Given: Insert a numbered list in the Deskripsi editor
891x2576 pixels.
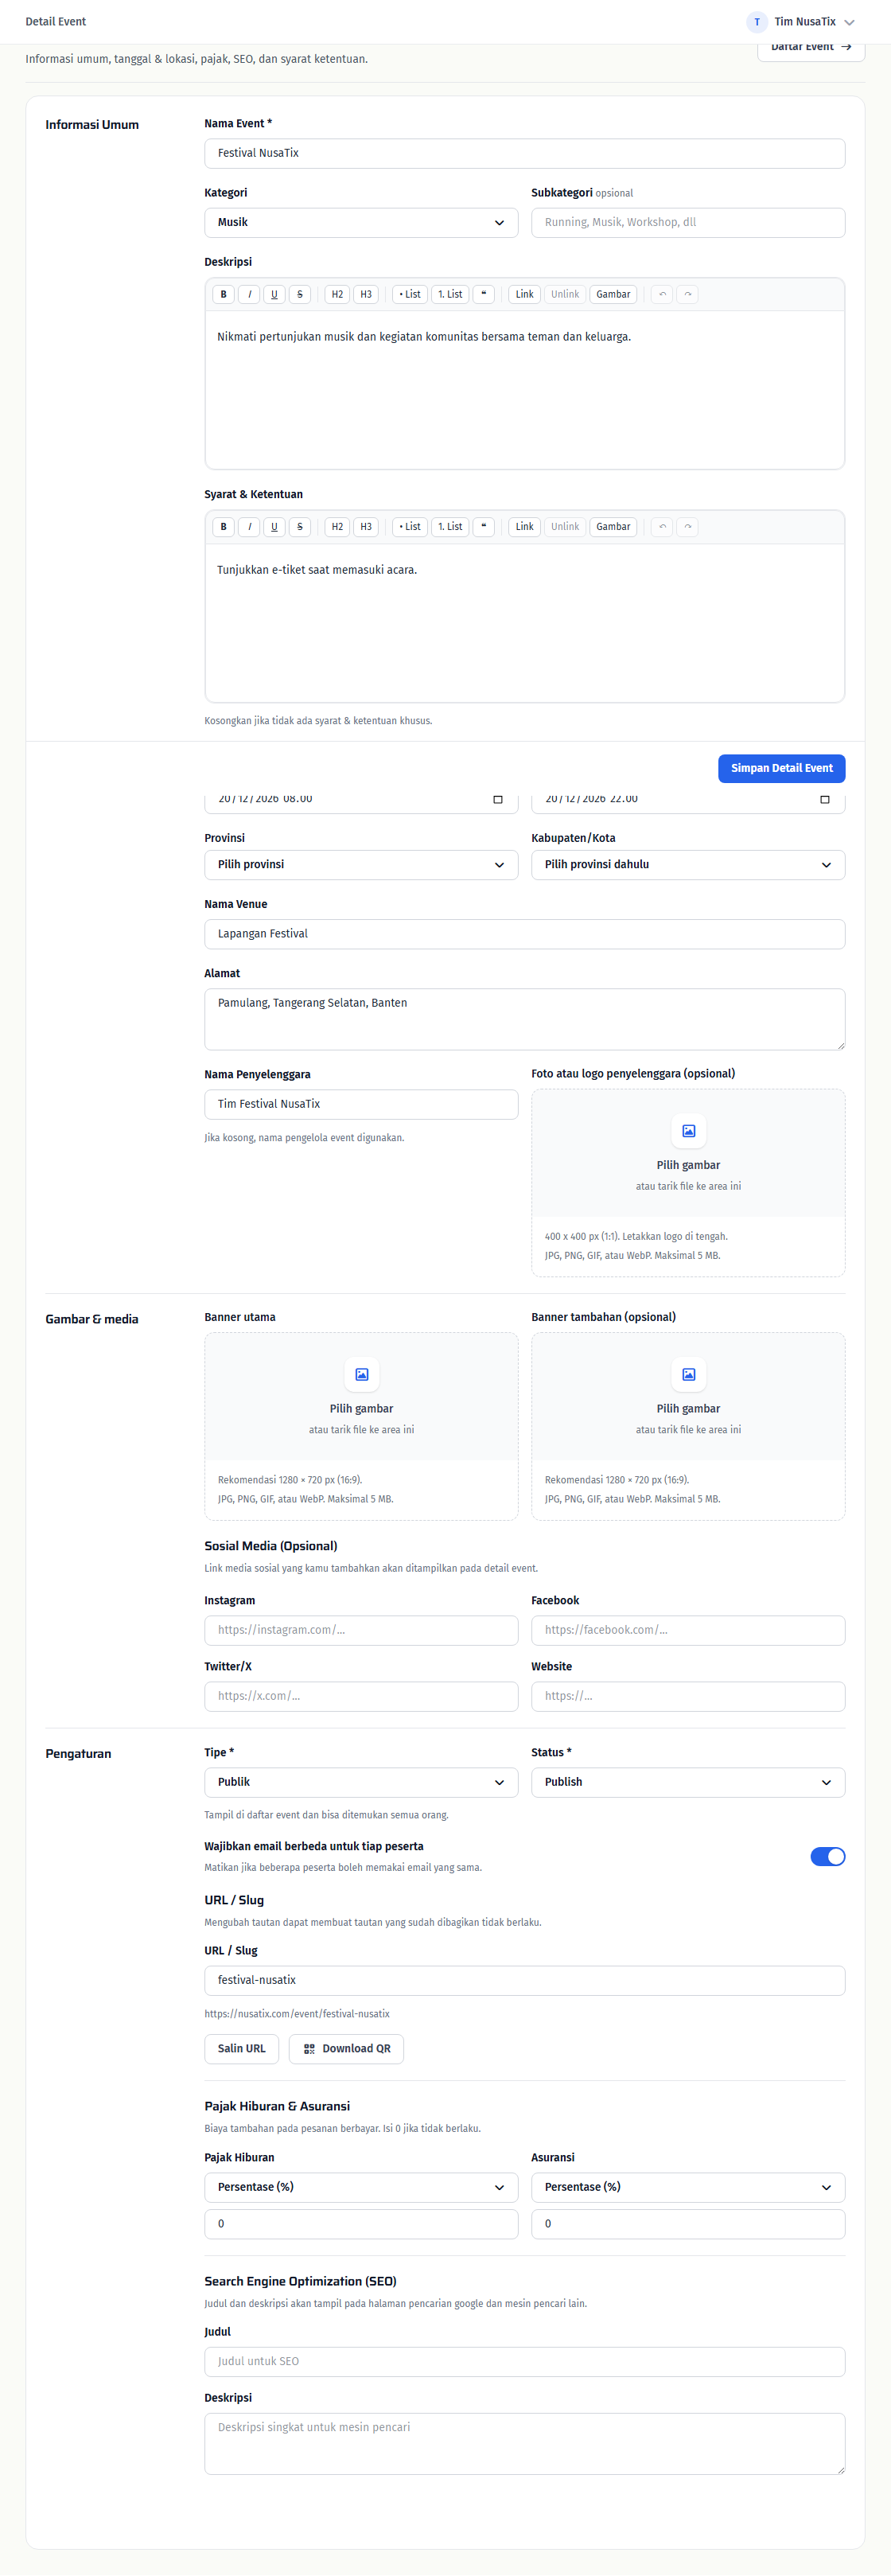Looking at the screenshot, I should (450, 294).
